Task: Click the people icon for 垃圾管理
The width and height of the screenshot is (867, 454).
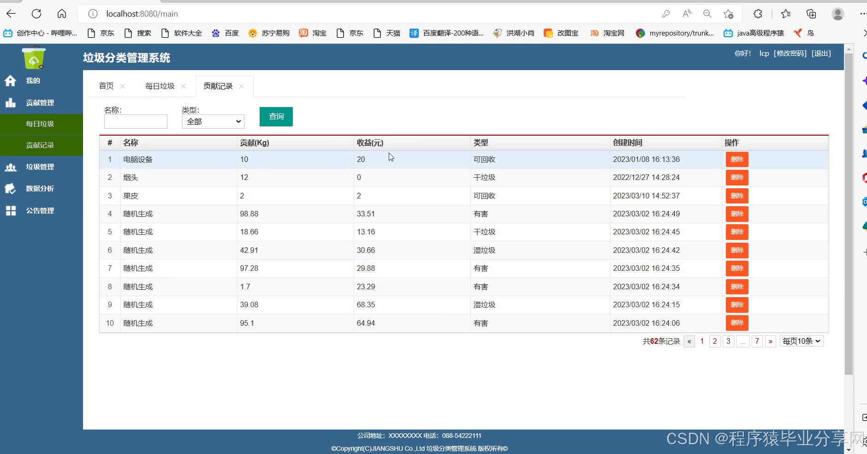Action: click(x=11, y=167)
